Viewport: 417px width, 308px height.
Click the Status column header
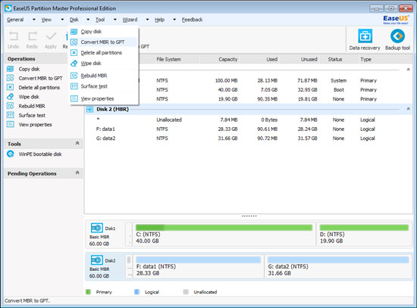coord(338,59)
